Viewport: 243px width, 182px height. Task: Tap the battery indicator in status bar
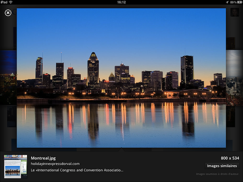(x=240, y=2)
